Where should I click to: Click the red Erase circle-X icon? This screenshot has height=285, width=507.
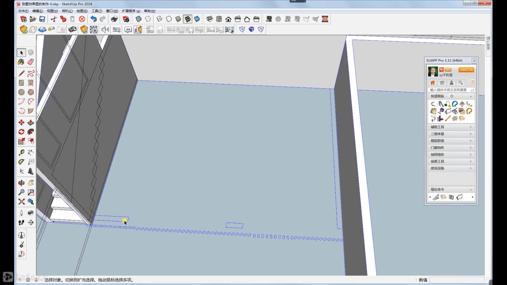(82, 19)
